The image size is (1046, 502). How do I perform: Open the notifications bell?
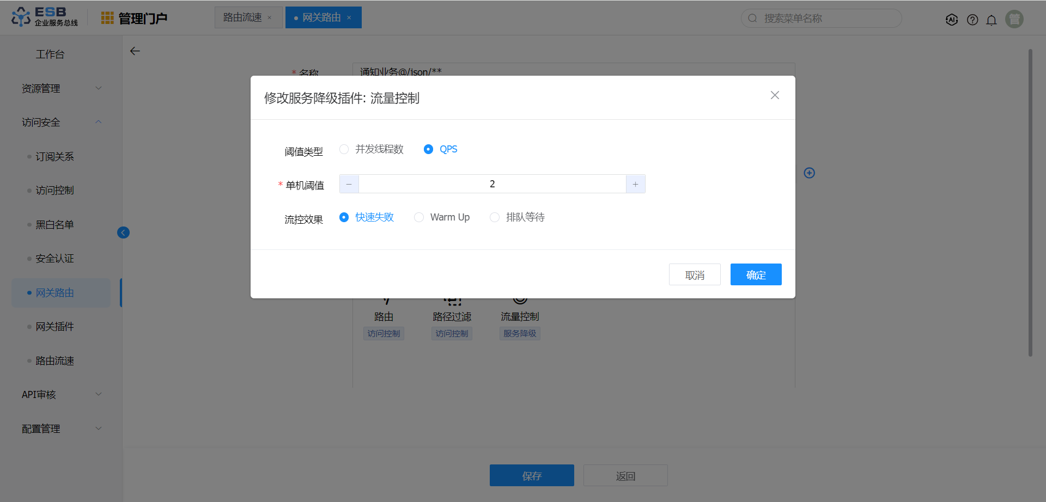[x=992, y=20]
